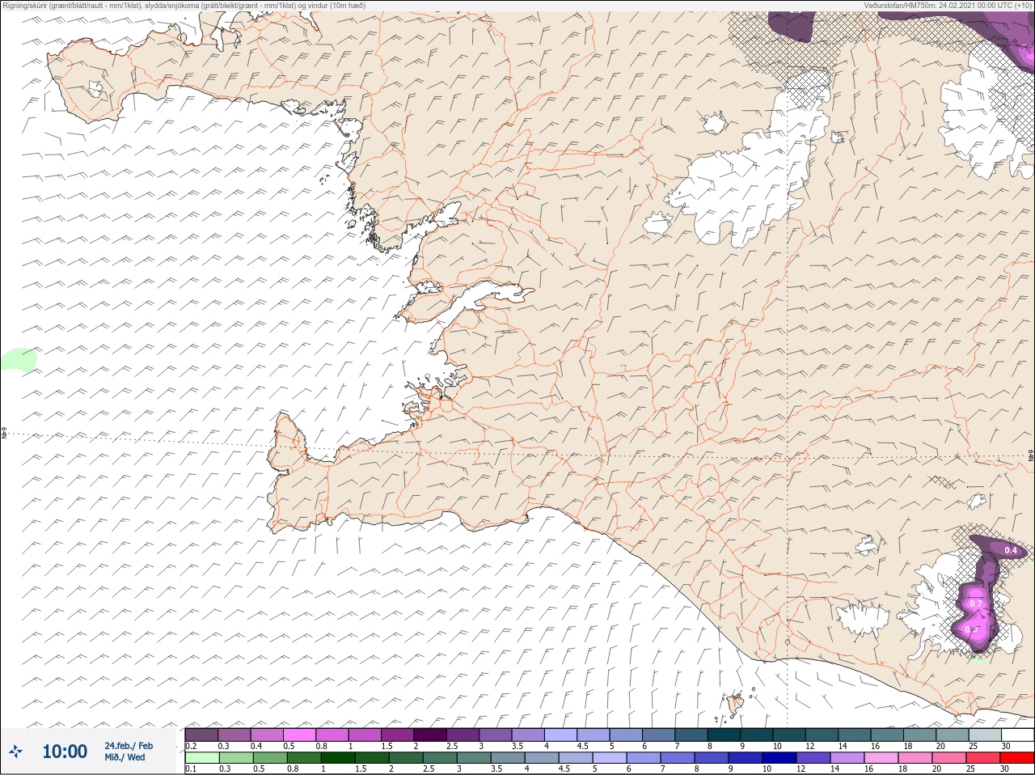Image resolution: width=1035 pixels, height=775 pixels.
Task: Select the pale gray snow swatch between 25 and 30
Action: tap(985, 734)
